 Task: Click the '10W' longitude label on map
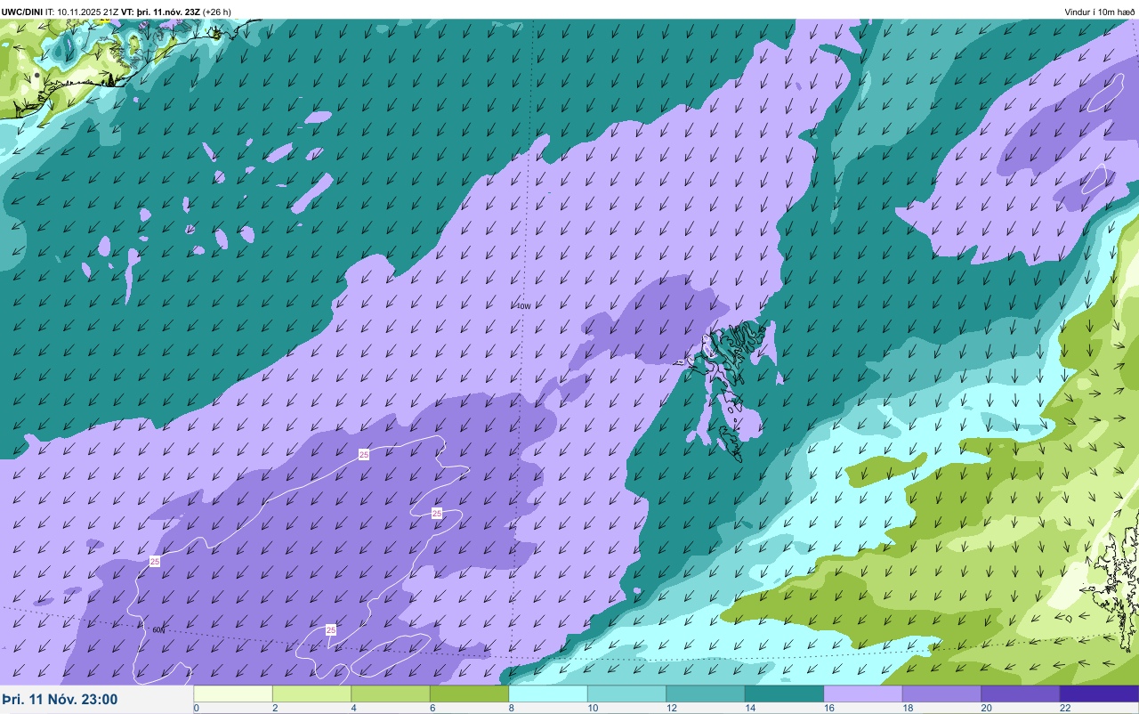[x=523, y=305]
